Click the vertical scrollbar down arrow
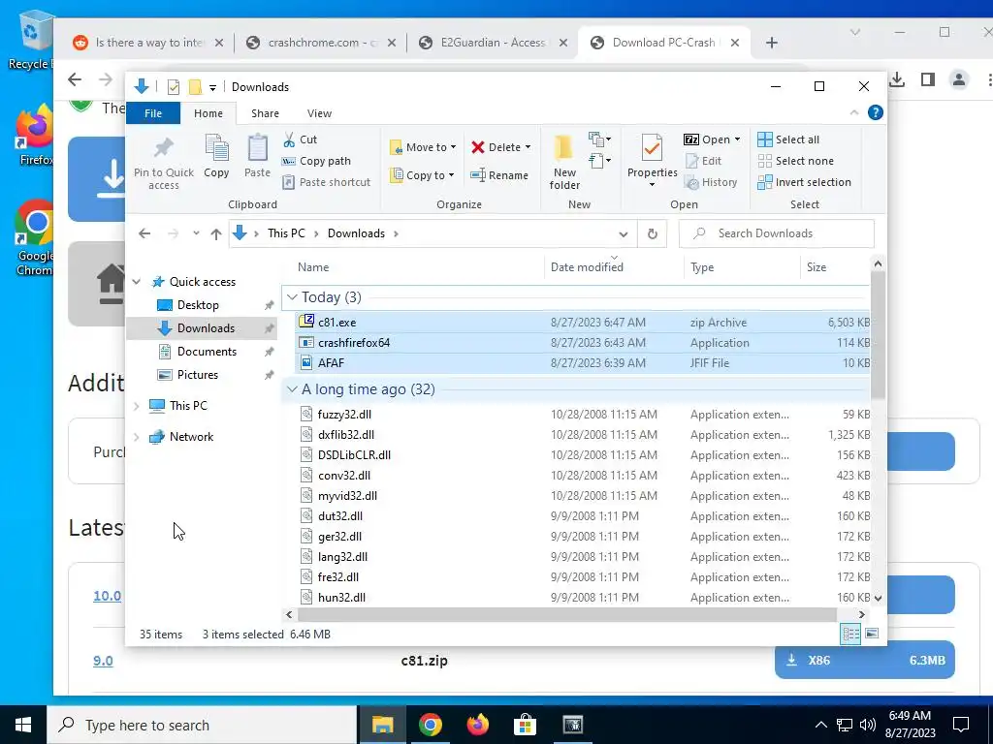 coord(878,597)
